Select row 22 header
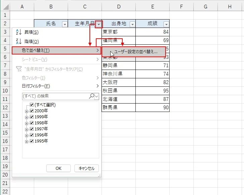The width and height of the screenshot is (244, 195). pos(5,191)
